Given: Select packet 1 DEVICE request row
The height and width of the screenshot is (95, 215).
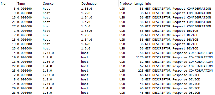Looking at the screenshot, I should pos(107,31).
